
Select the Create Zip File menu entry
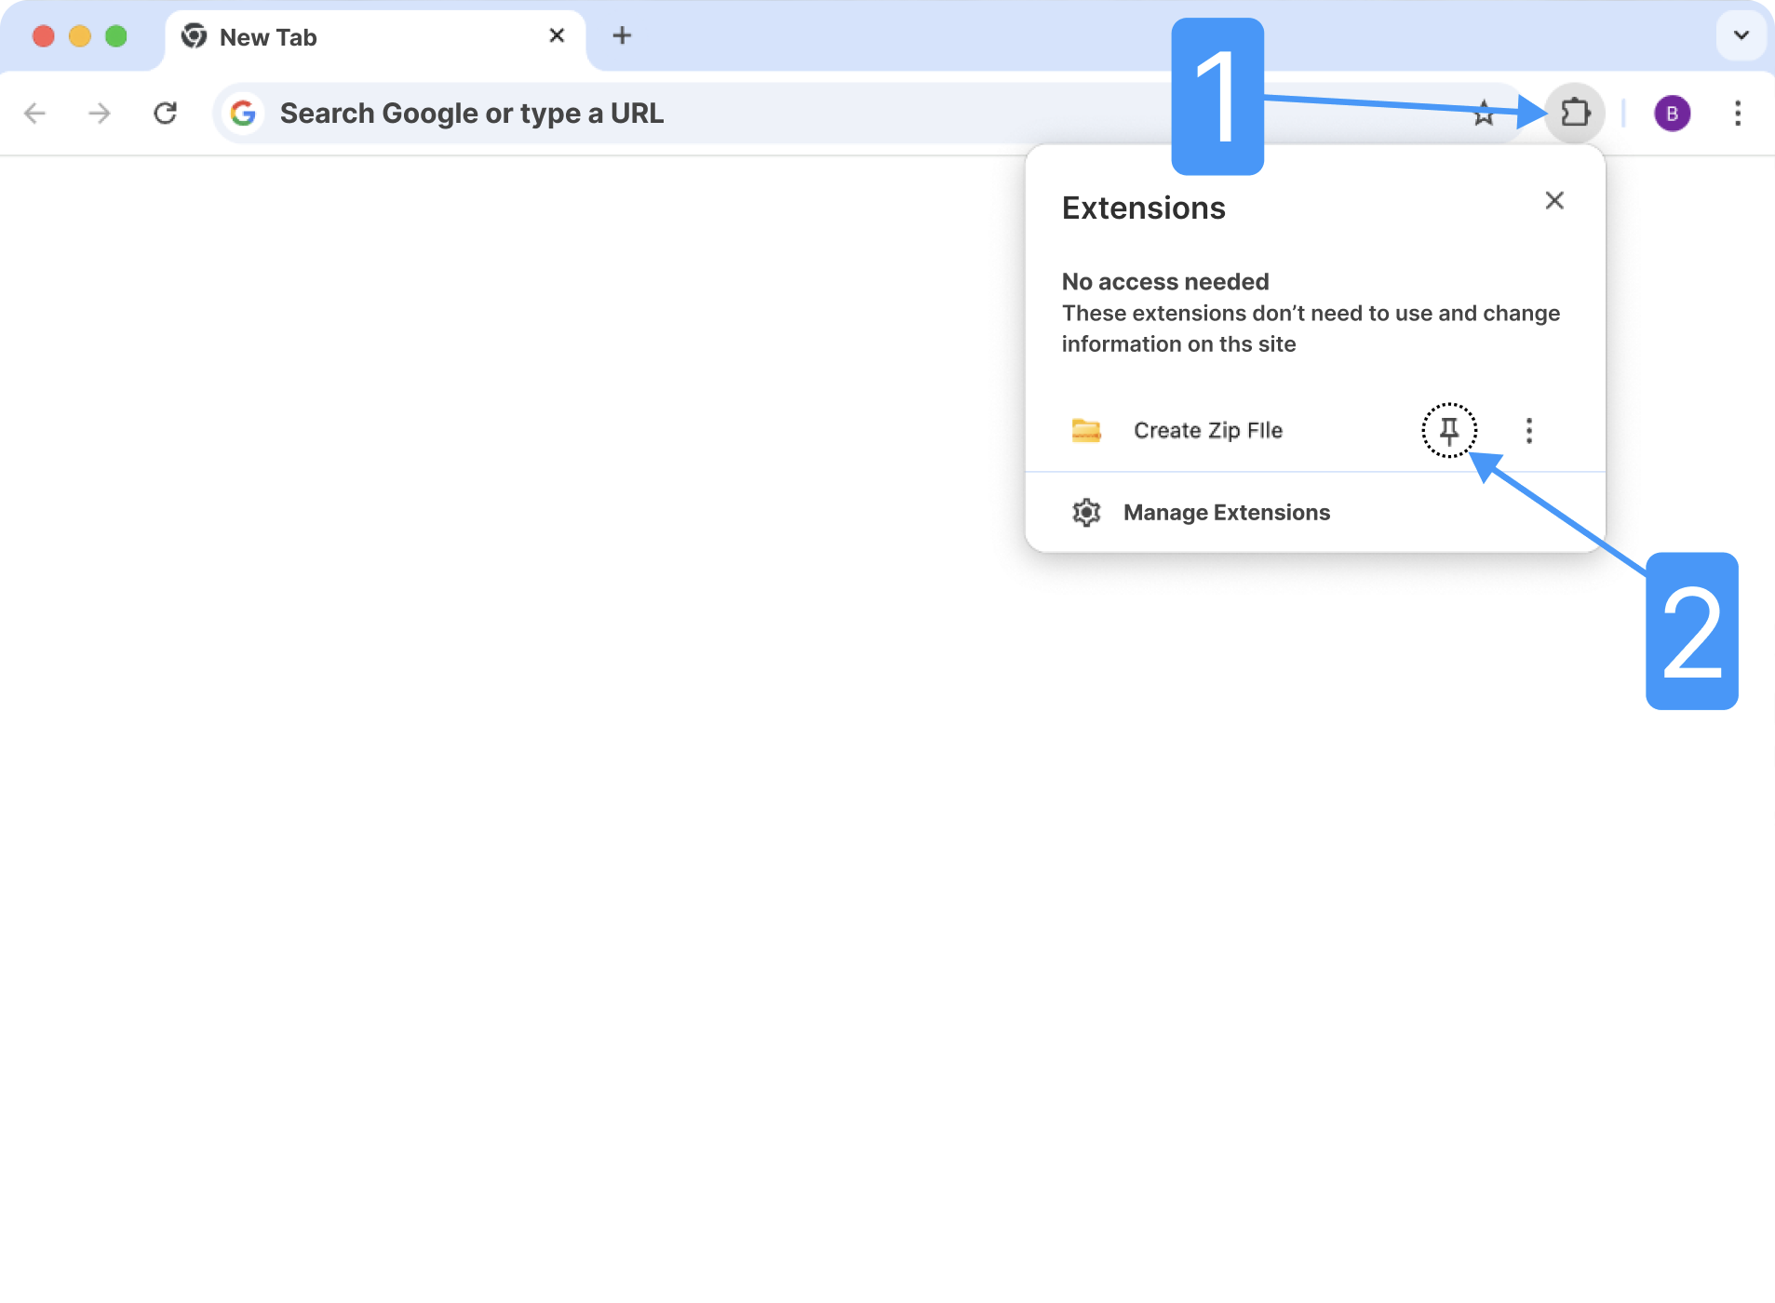[1207, 430]
